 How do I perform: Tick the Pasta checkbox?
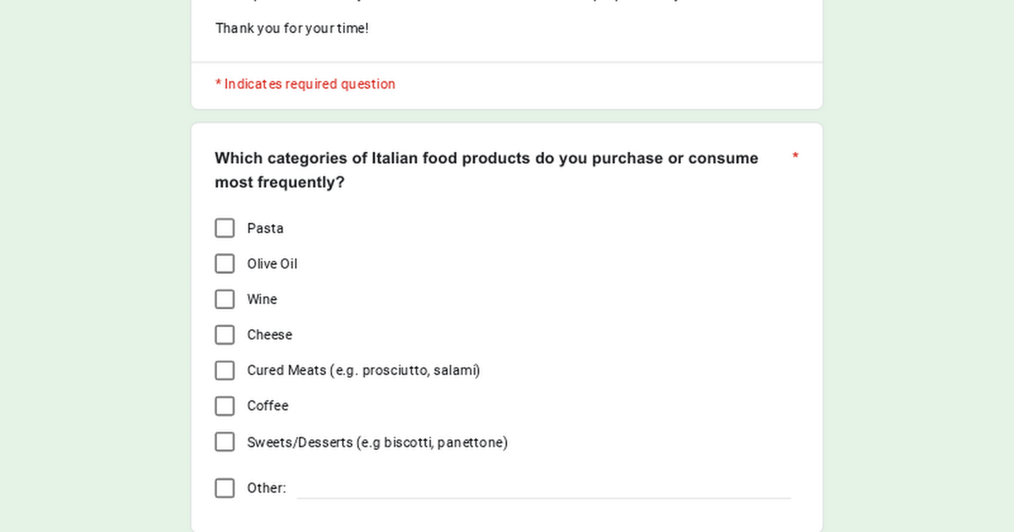[225, 228]
